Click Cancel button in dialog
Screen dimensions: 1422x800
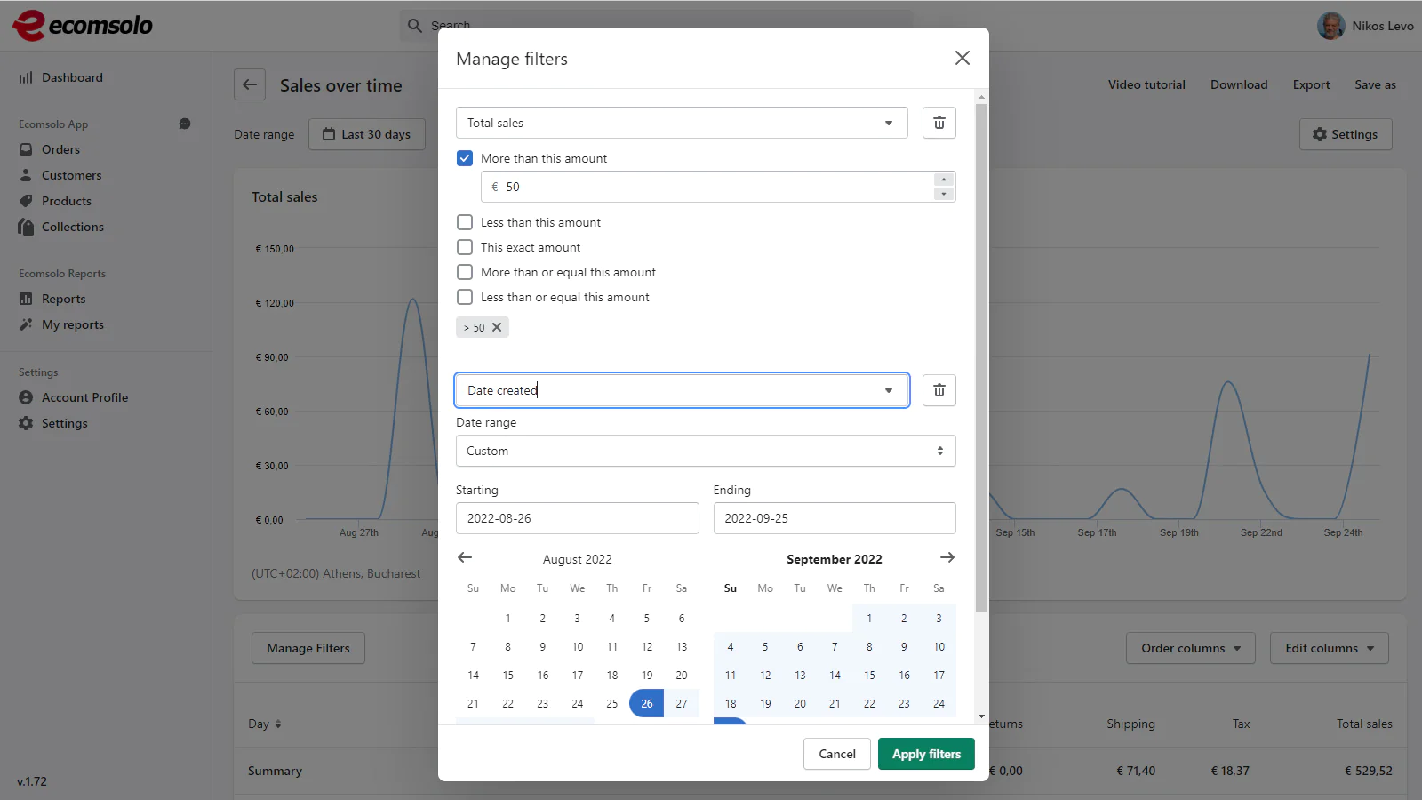coord(837,754)
